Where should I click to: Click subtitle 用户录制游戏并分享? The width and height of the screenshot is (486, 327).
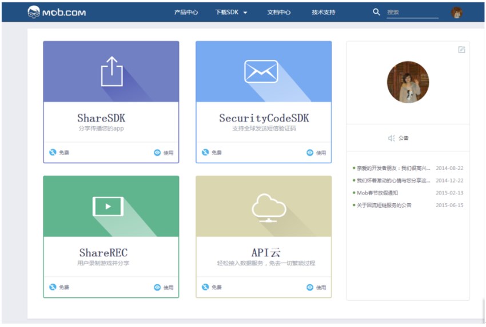pos(103,263)
